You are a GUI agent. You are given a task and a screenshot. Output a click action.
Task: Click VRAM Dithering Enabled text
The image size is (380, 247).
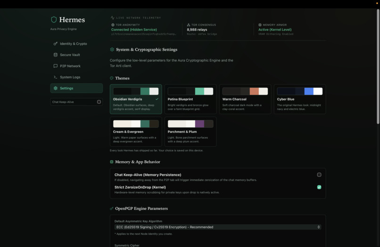coord(276,34)
